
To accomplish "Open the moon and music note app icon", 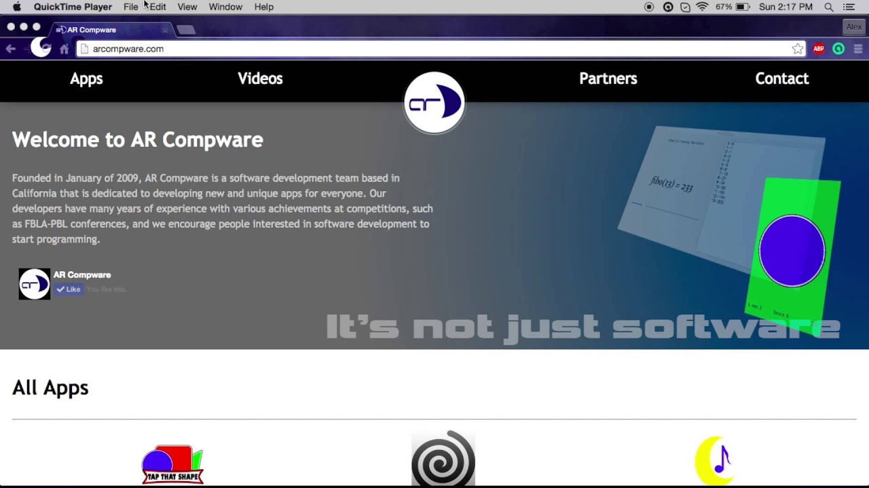I will click(x=714, y=461).
